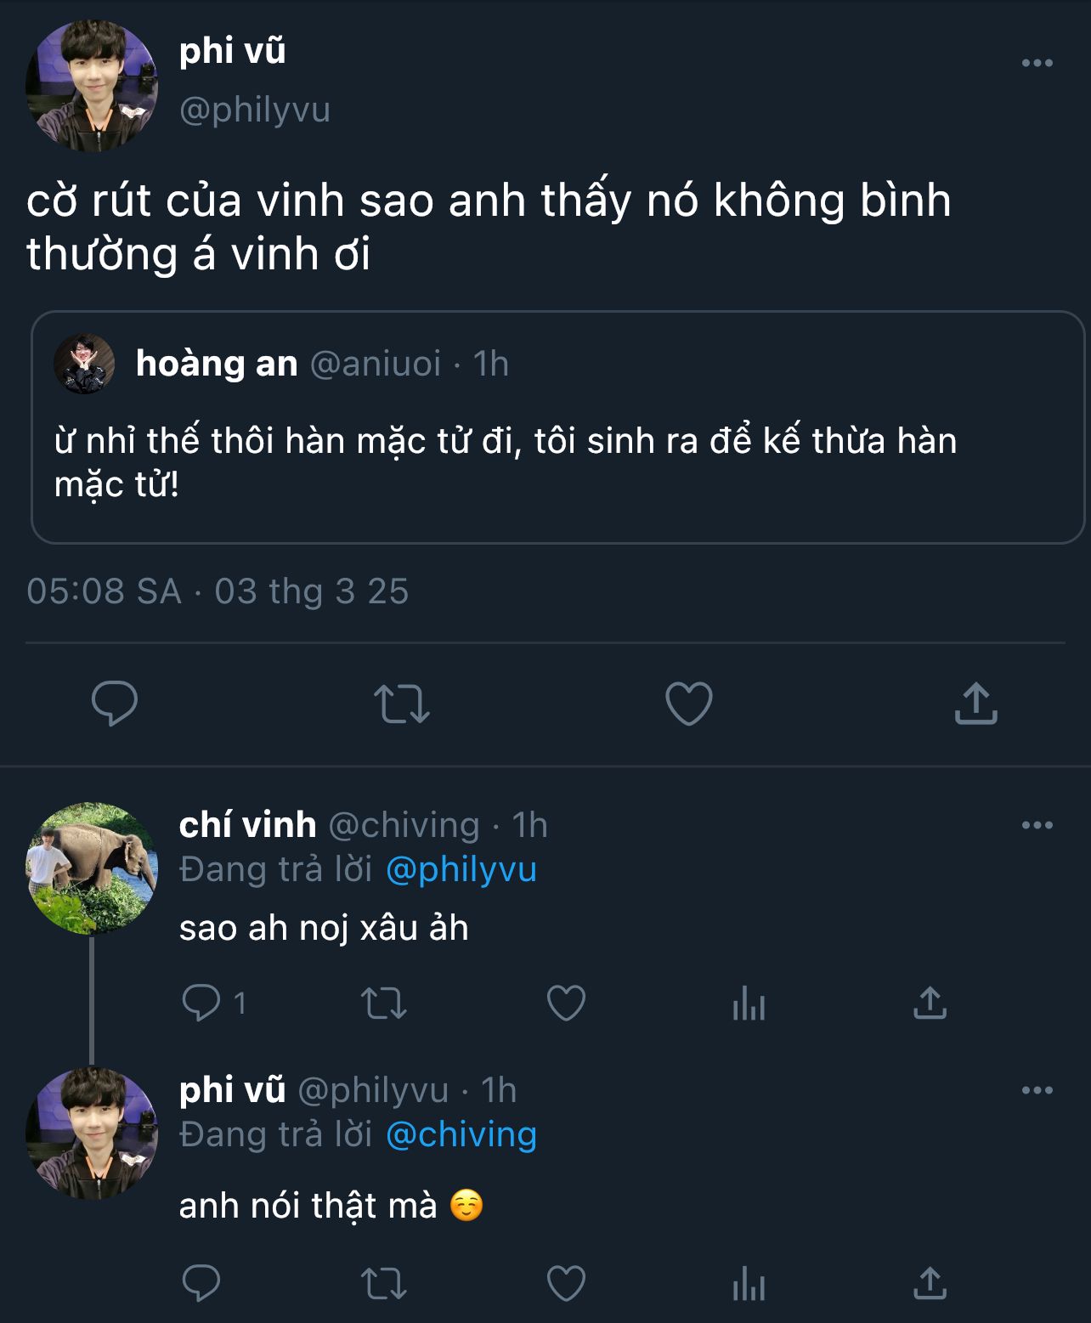Open more options on main tweet

[x=1037, y=63]
